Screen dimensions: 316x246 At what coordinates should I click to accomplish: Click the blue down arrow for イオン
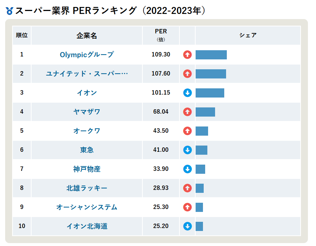tap(187, 93)
